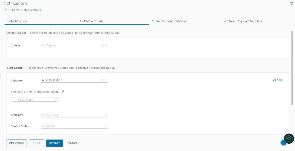Go to home via breadcrumb house icon
The height and width of the screenshot is (151, 295).
[x=5, y=10]
